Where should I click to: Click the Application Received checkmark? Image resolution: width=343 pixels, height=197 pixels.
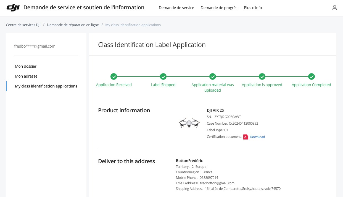pyautogui.click(x=114, y=76)
